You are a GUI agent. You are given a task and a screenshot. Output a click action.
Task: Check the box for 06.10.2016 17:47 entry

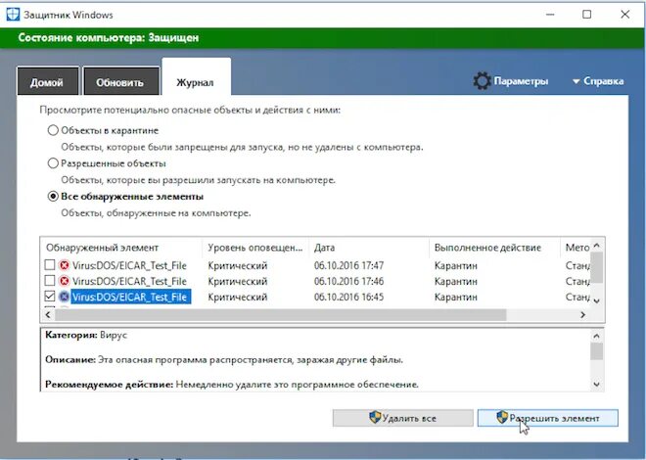[x=50, y=264]
